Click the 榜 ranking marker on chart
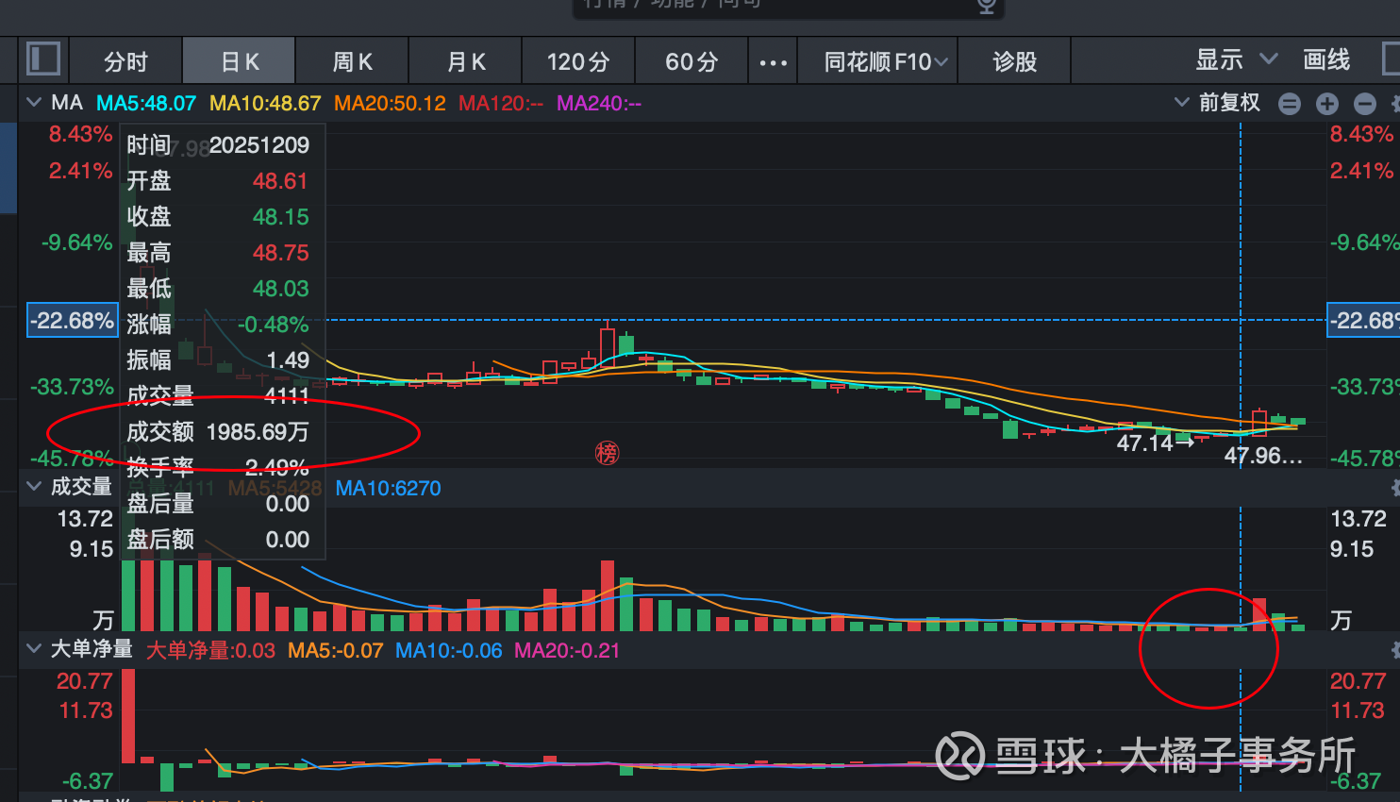This screenshot has width=1400, height=802. 607,454
